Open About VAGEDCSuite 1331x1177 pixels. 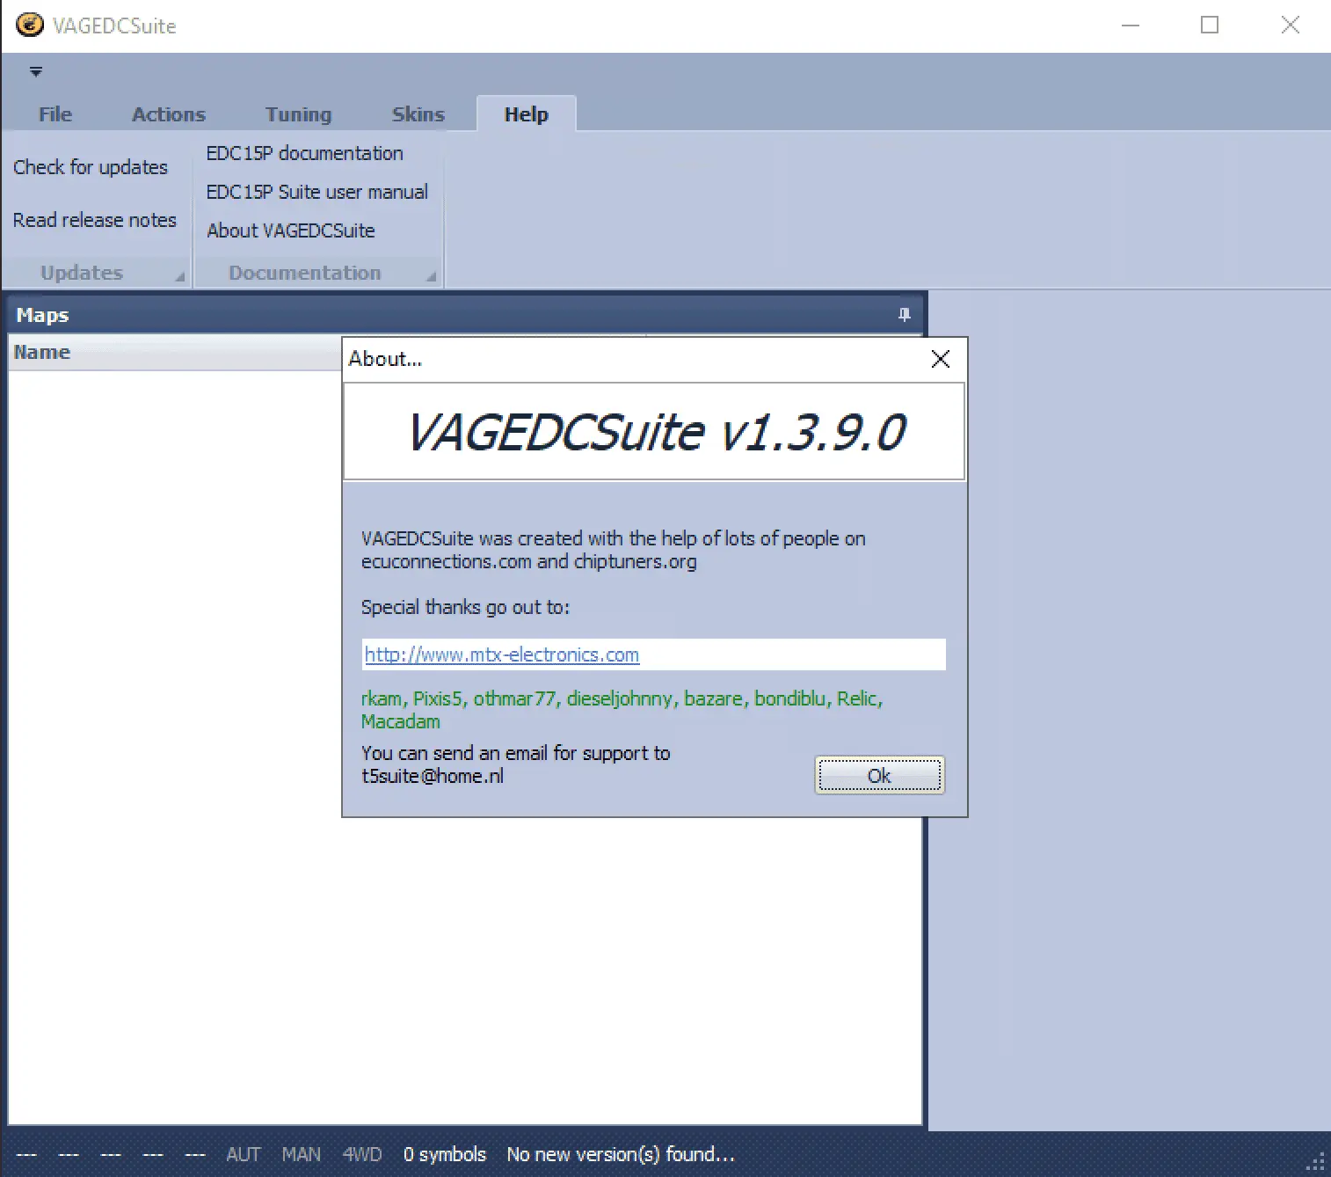291,230
